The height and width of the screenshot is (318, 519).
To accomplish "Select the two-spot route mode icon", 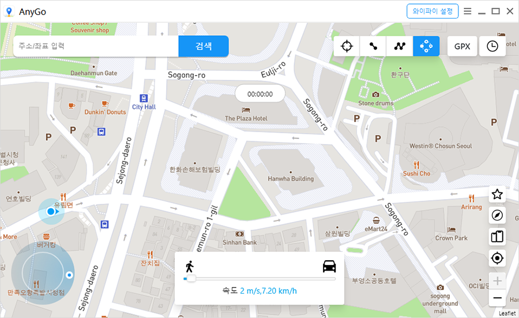I will pyautogui.click(x=373, y=46).
